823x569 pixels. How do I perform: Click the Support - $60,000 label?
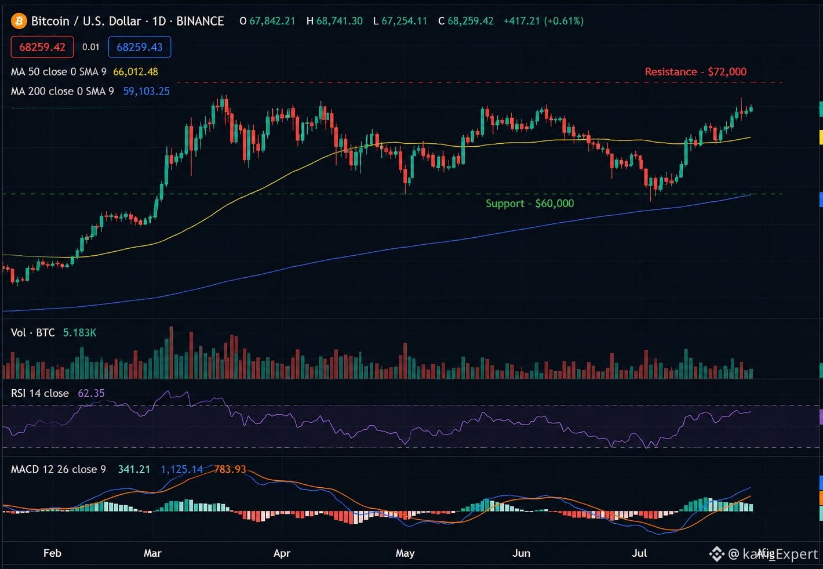(x=530, y=204)
